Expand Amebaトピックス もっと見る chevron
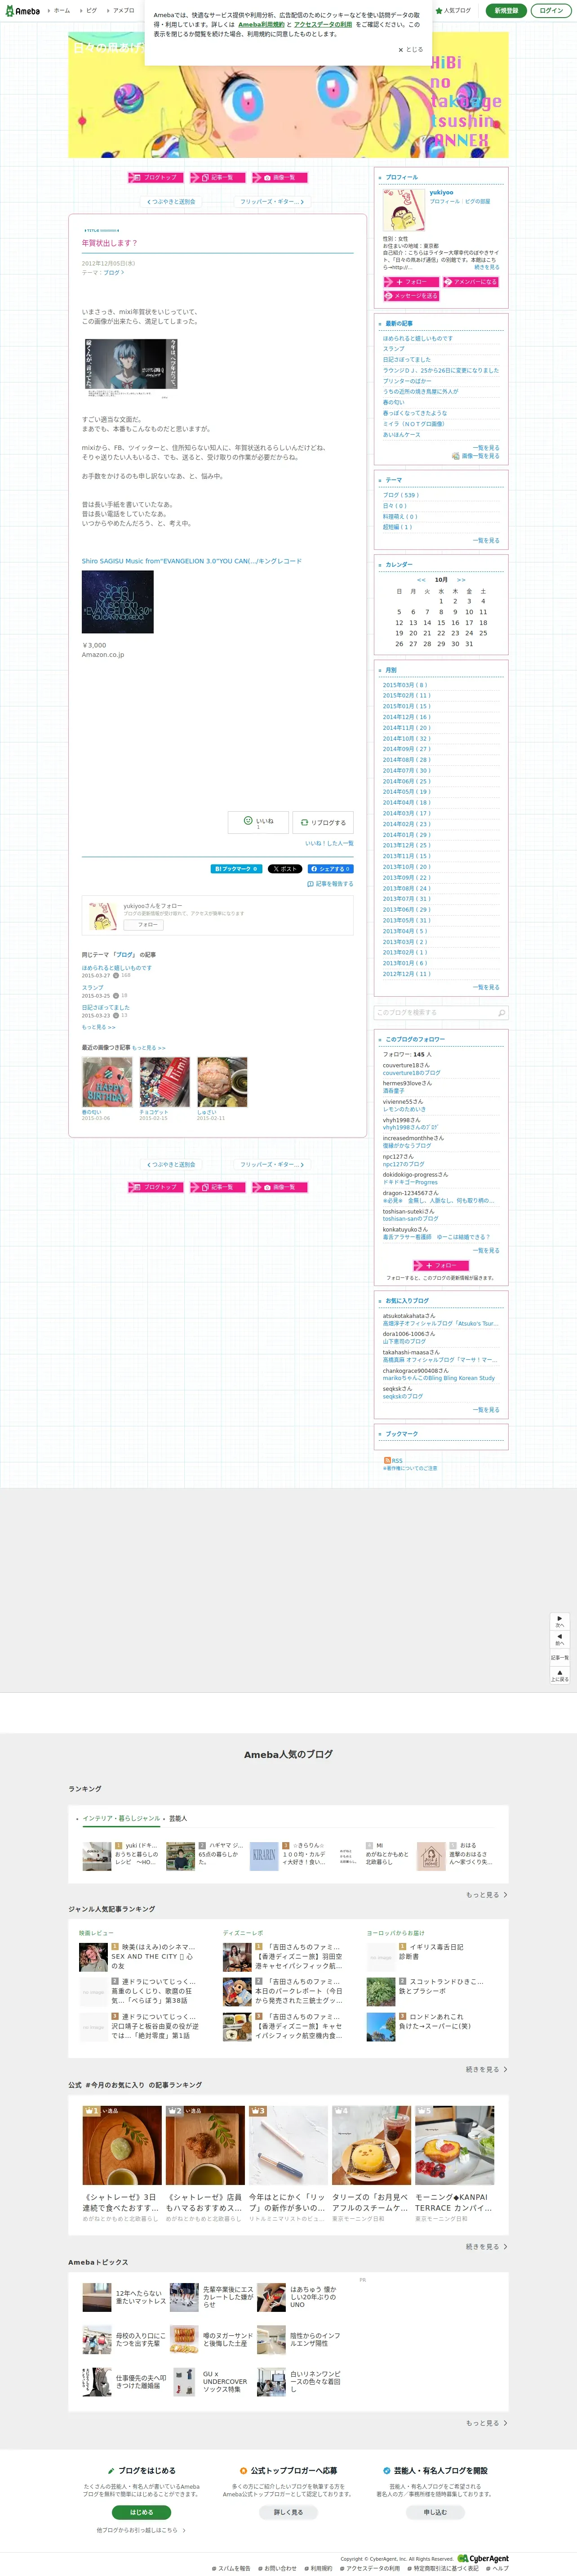 [x=486, y=2423]
